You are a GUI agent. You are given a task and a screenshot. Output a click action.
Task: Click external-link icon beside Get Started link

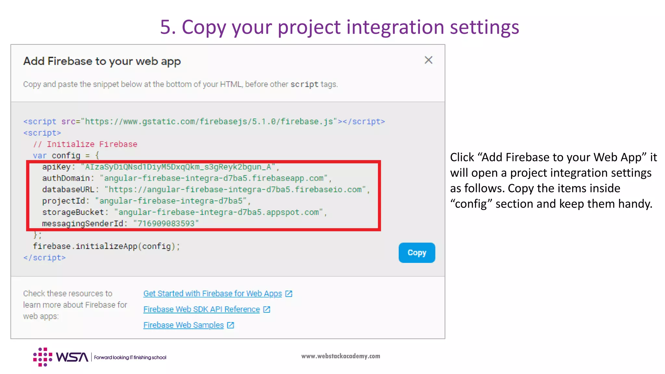(x=289, y=294)
